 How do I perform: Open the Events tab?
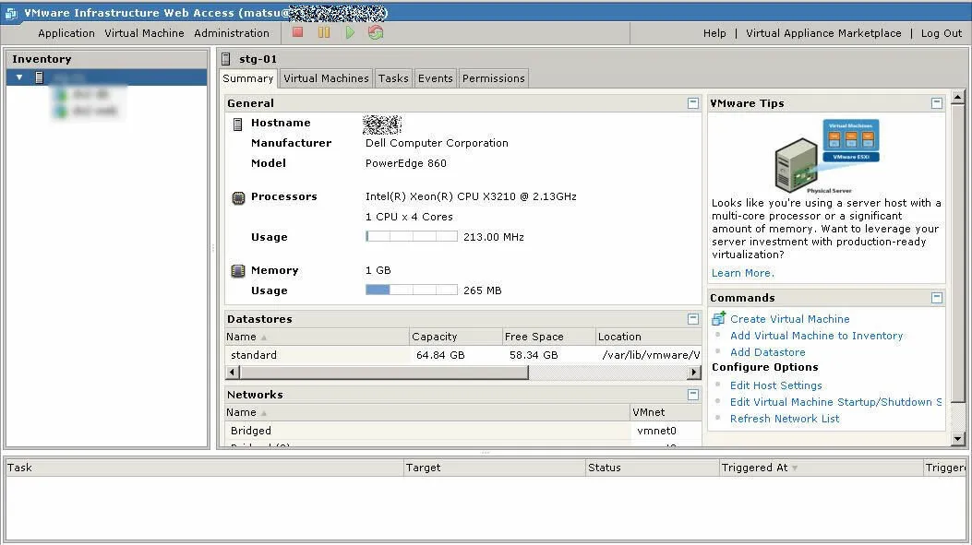435,78
